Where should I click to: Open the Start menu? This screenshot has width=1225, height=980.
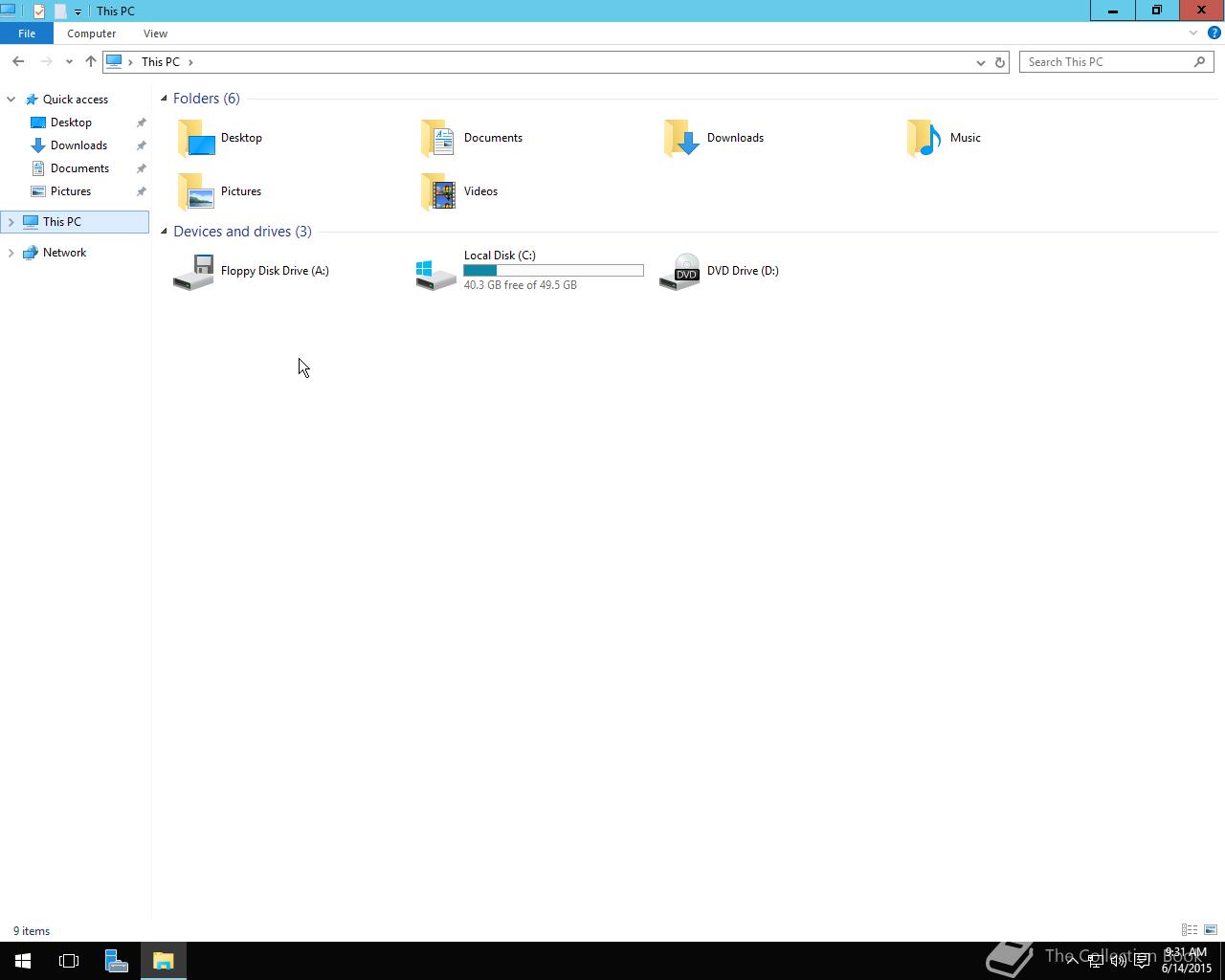click(23, 961)
